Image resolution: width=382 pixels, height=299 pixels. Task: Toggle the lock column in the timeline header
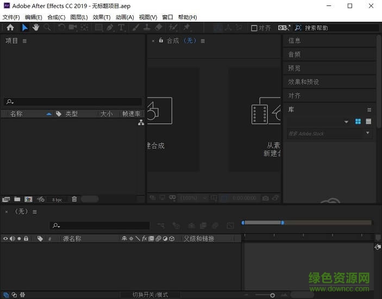[x=26, y=239]
